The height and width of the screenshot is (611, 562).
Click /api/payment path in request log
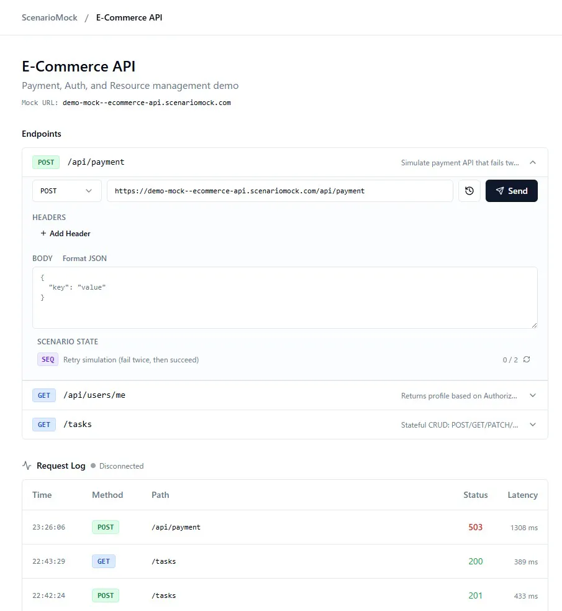click(176, 527)
